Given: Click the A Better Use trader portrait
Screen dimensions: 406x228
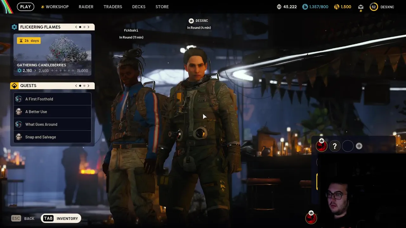Looking at the screenshot, I should [x=19, y=111].
